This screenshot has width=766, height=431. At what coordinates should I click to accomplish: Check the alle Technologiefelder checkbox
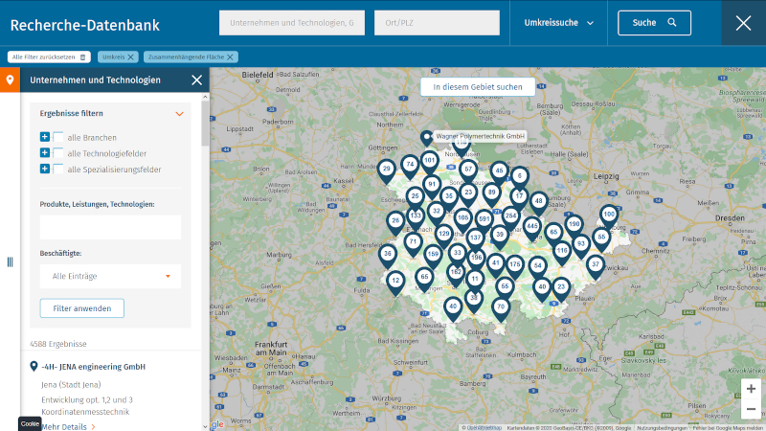pyautogui.click(x=58, y=153)
